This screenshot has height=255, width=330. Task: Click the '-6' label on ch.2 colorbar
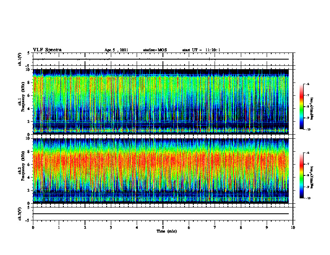[308, 153]
